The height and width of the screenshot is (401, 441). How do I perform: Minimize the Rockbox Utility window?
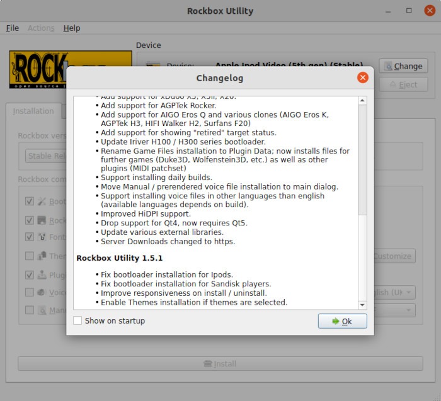388,11
